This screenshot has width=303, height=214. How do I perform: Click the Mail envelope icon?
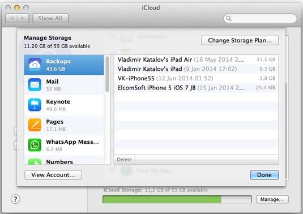[35, 85]
